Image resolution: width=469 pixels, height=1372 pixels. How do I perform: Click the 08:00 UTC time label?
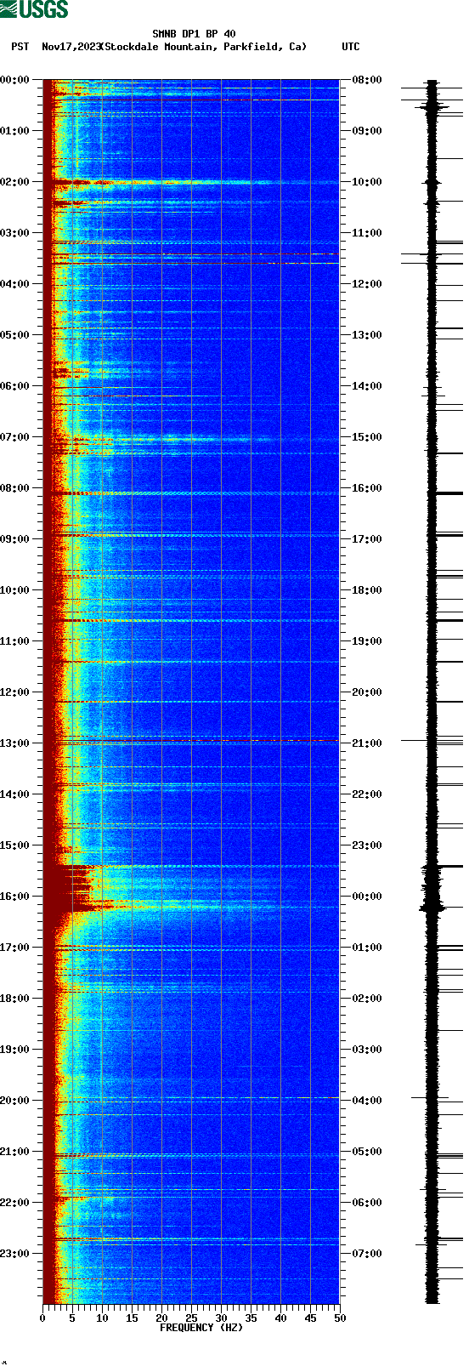[366, 80]
